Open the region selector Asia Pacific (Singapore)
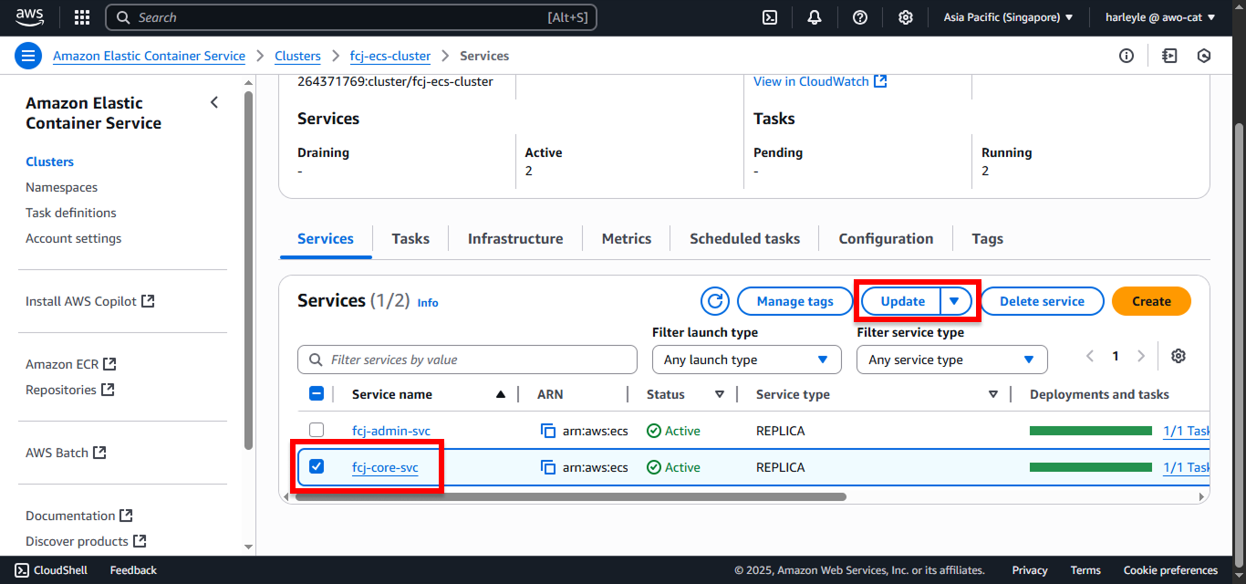 tap(1008, 17)
